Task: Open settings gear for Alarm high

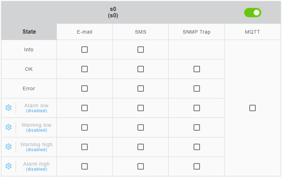Action: point(9,166)
